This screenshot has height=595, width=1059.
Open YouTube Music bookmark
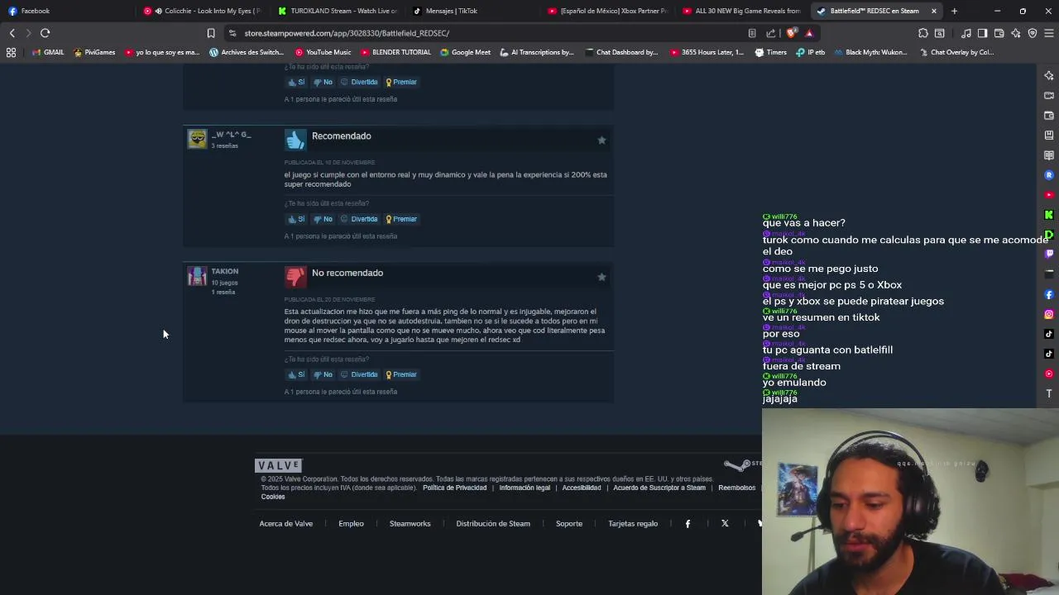(323, 52)
